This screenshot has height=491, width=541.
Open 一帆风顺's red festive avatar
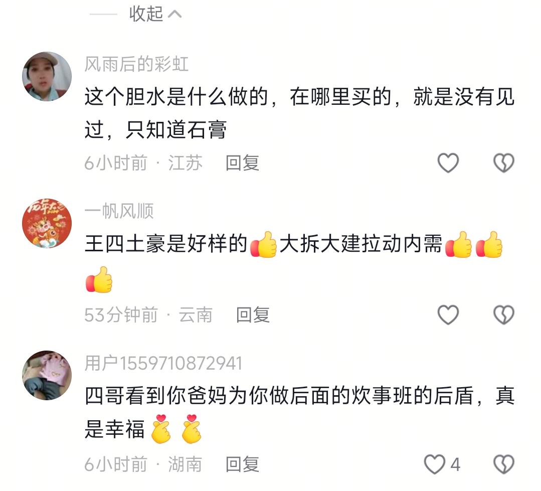coord(47,223)
